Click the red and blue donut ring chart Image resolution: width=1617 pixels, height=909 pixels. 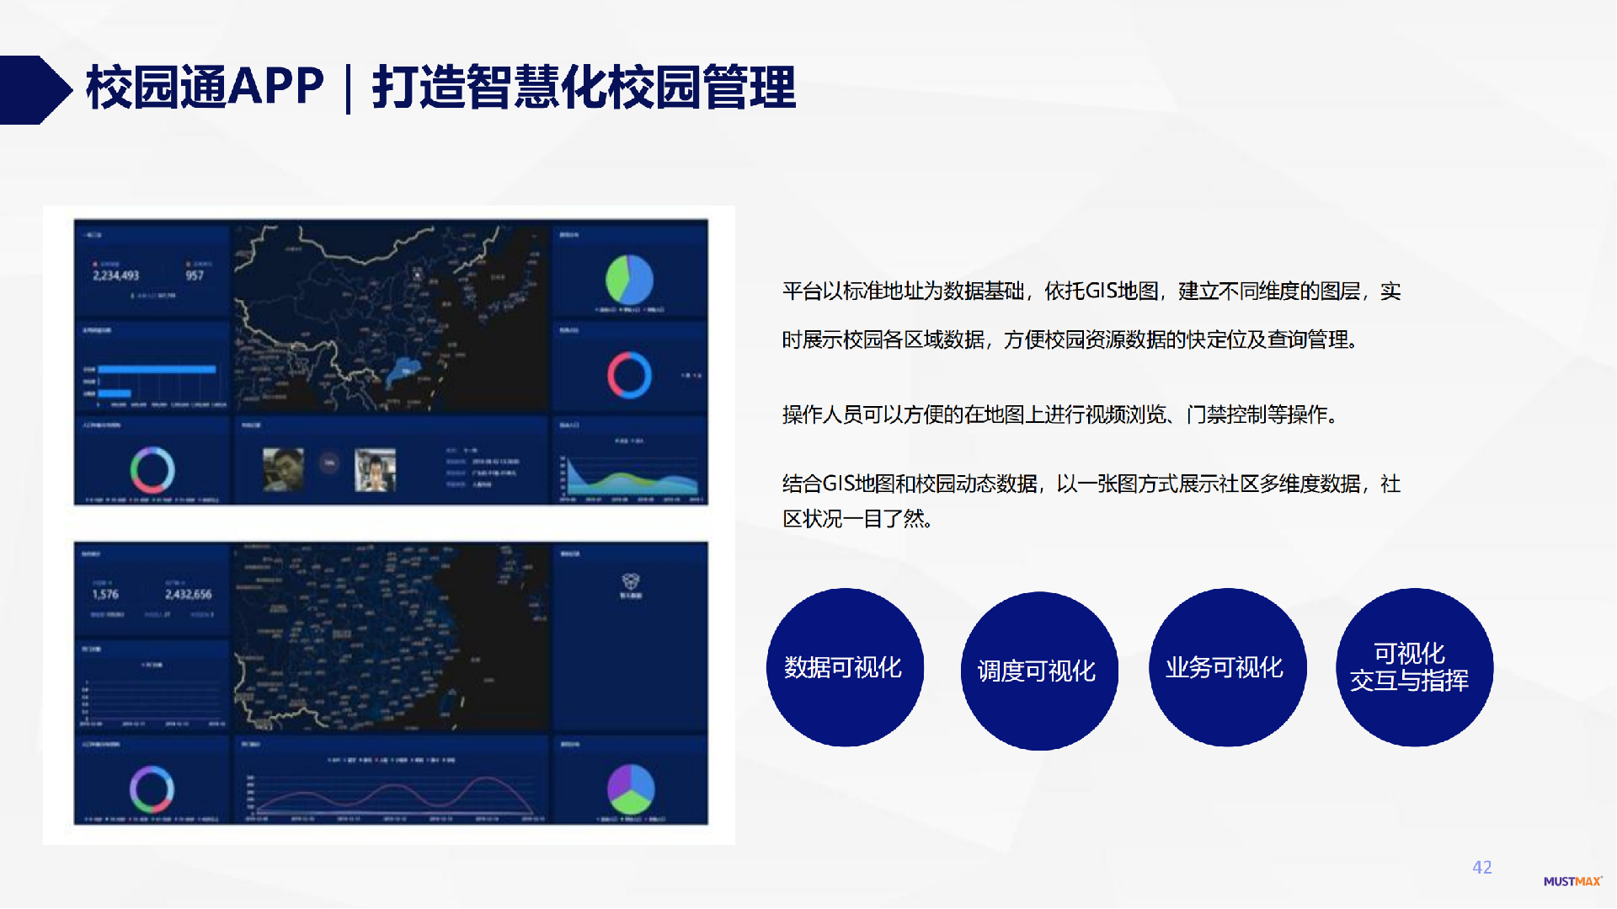click(629, 375)
